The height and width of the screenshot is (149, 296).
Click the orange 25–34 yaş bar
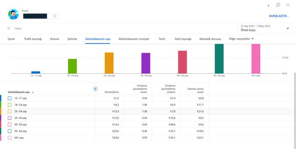(x=109, y=63)
